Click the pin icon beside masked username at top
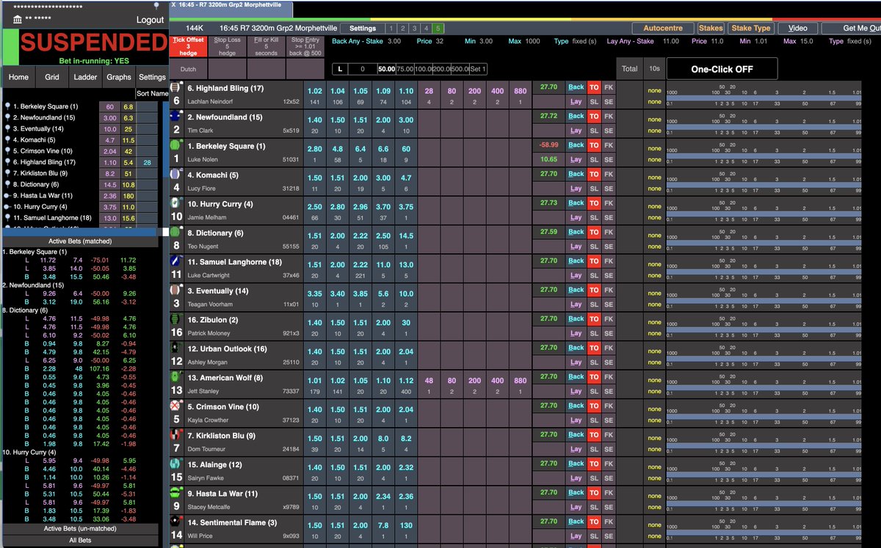This screenshot has width=881, height=548. (x=156, y=7)
